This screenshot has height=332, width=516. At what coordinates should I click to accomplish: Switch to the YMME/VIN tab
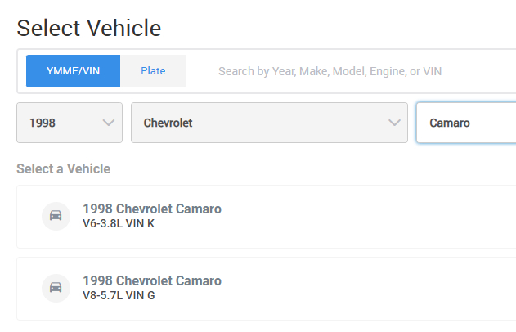(74, 71)
